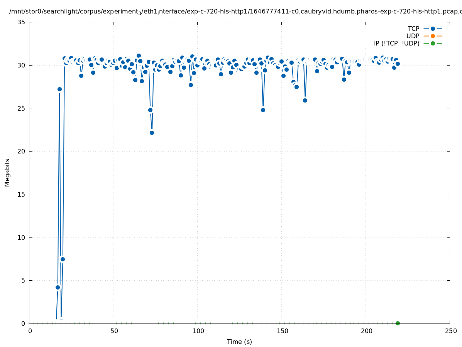Select the TCP dip point near 164 seconds
Image resolution: width=462 pixels, height=347 pixels.
click(305, 100)
